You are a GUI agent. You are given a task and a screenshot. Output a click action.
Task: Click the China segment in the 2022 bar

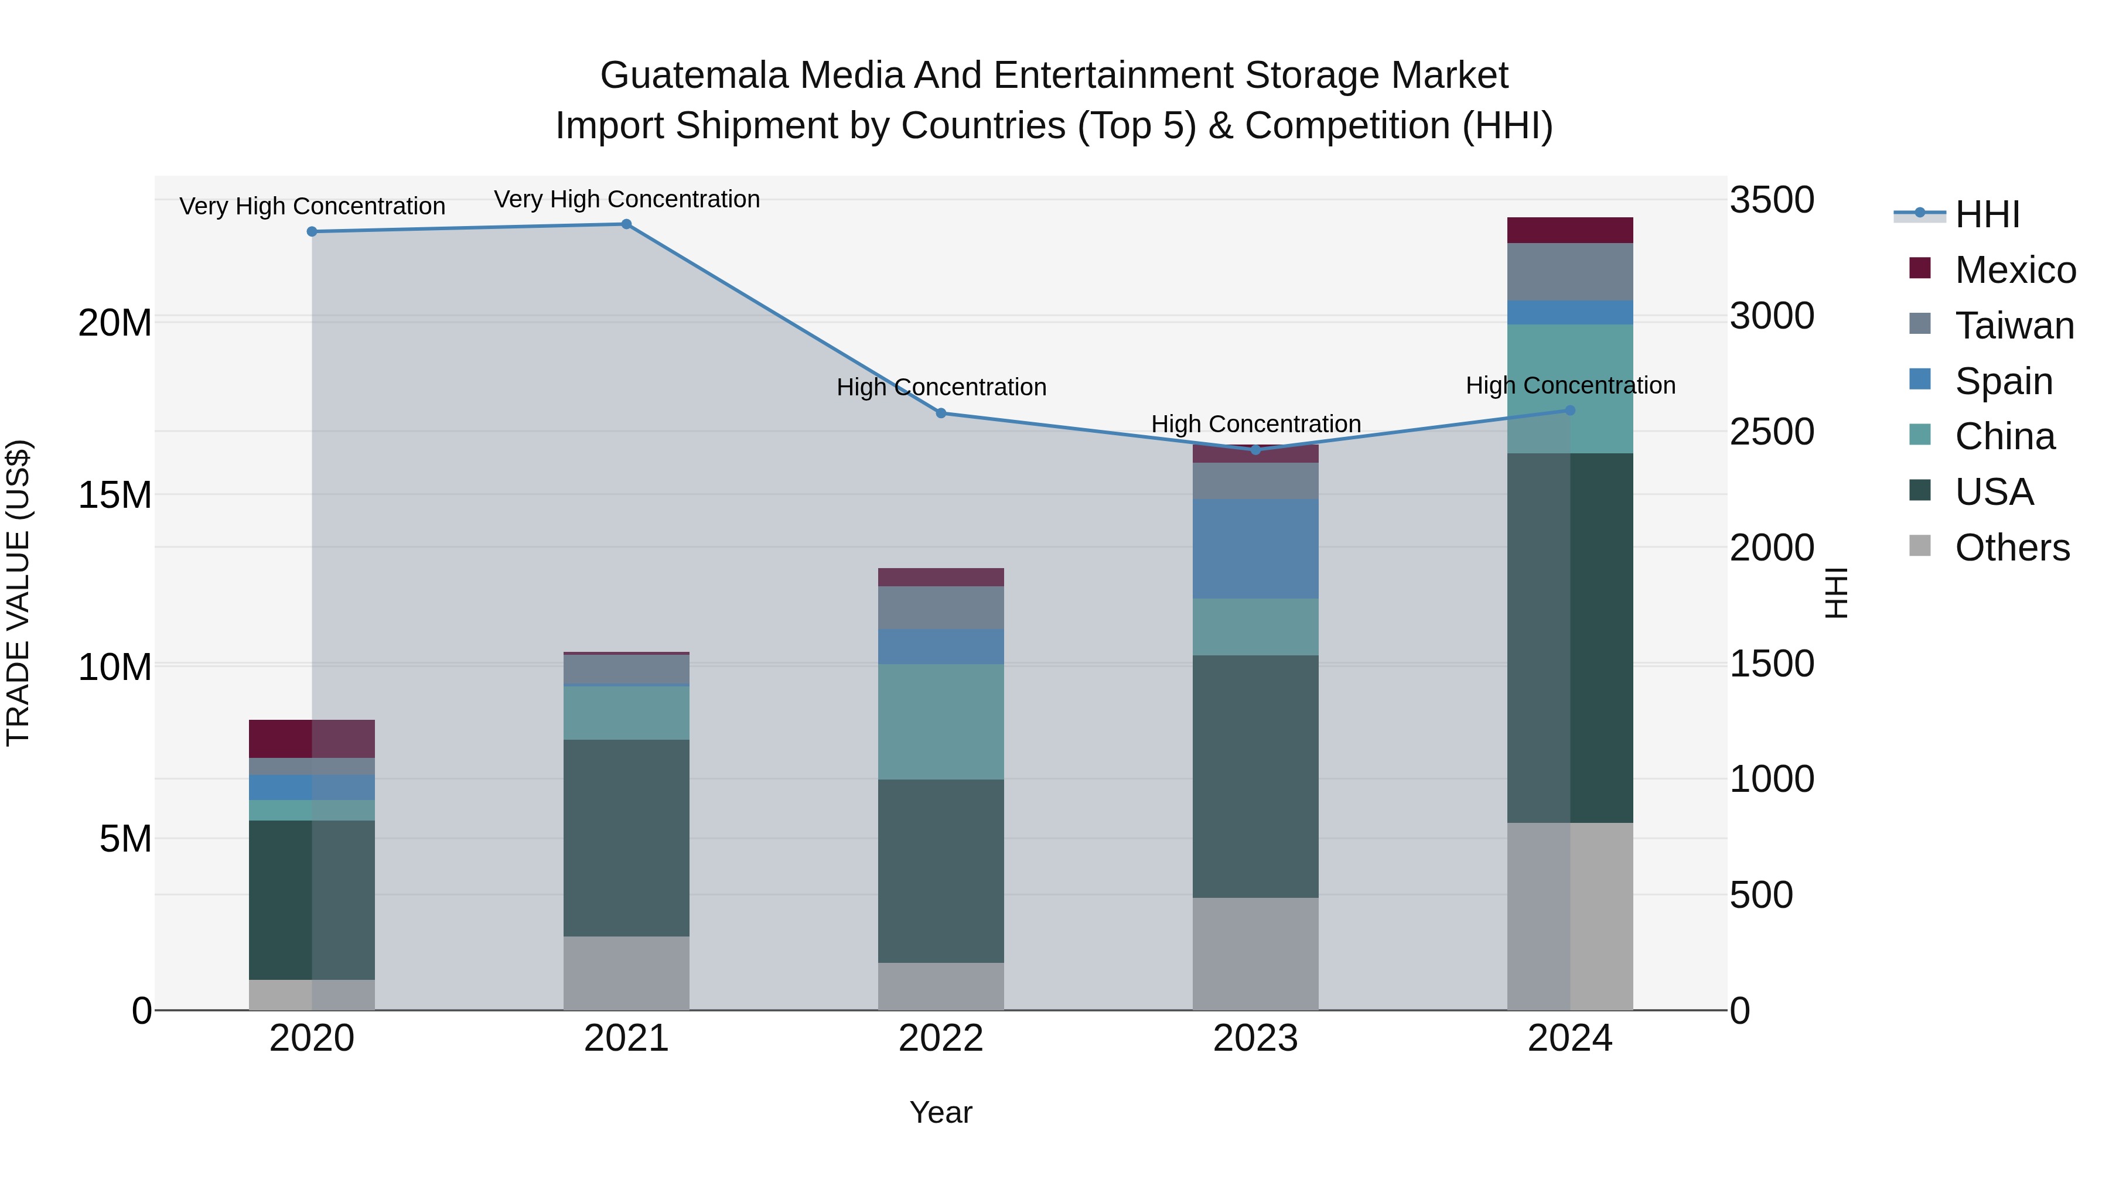[941, 722]
